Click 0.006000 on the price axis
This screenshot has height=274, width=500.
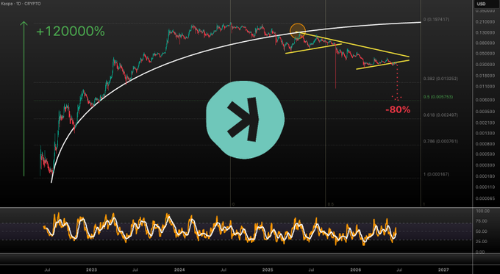(x=485, y=100)
